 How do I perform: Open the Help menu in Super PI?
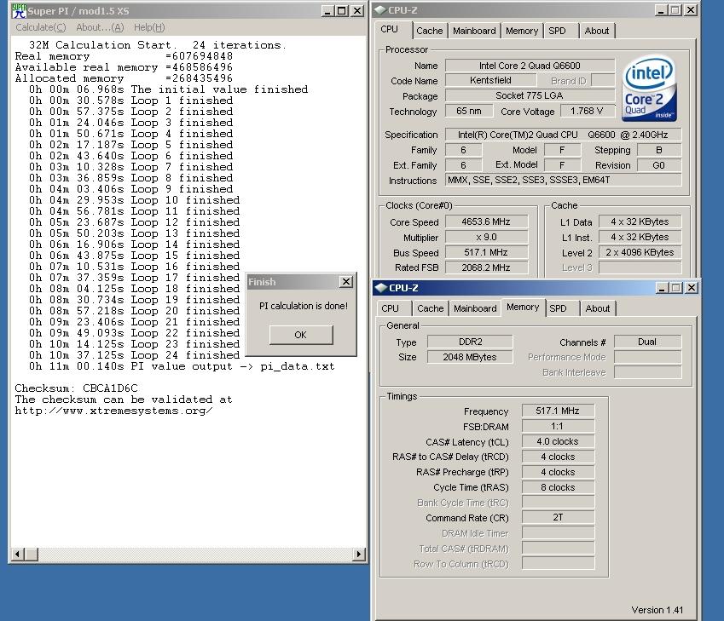click(149, 27)
